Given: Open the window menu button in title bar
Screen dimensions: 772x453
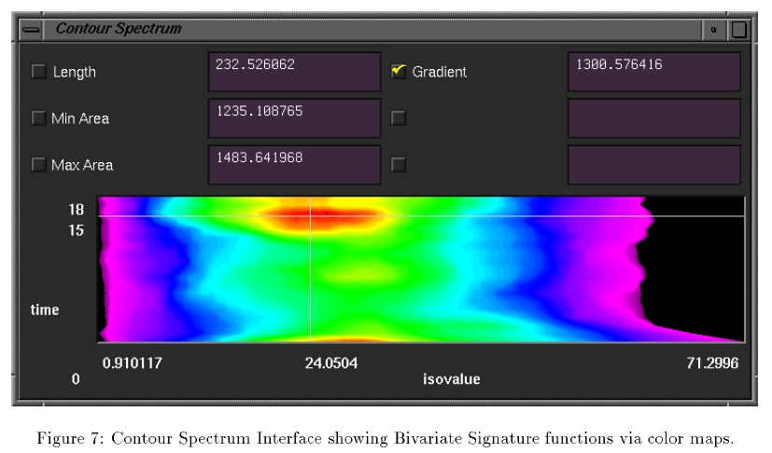Looking at the screenshot, I should coord(31,30).
